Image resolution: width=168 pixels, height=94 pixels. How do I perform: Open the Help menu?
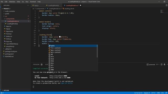(x=39, y=2)
